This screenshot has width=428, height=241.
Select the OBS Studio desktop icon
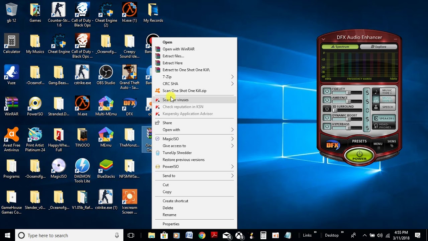pos(106,75)
